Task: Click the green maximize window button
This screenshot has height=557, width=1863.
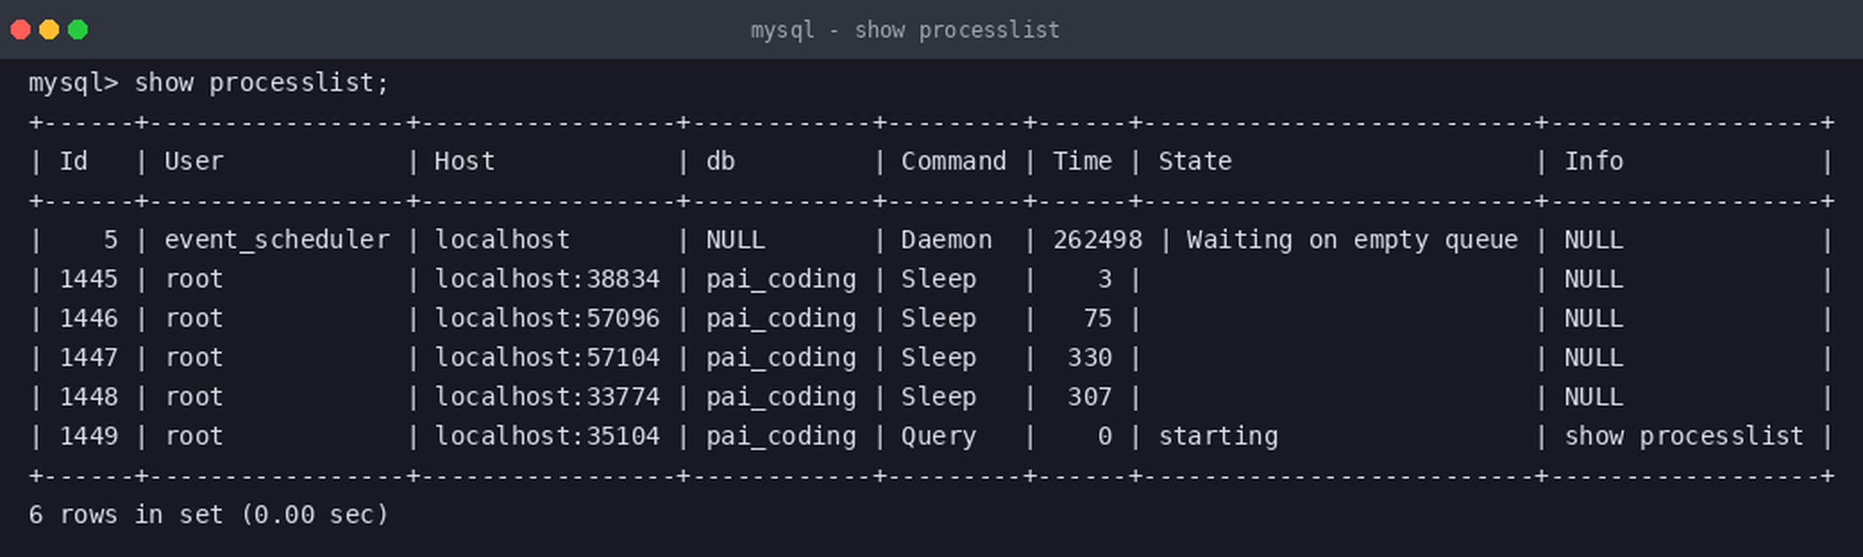Action: tap(78, 29)
